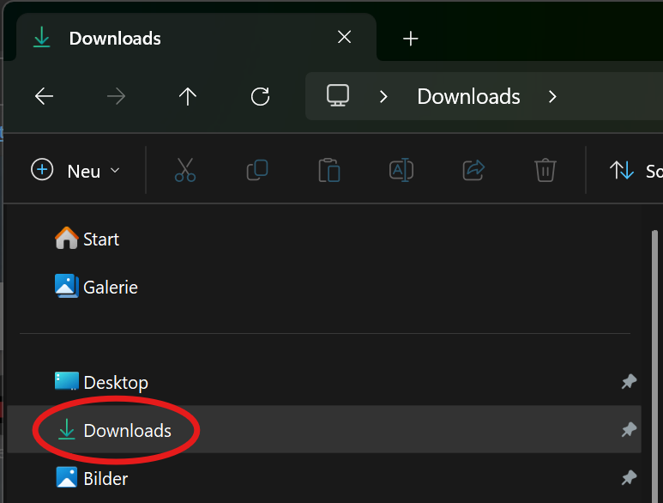
Task: Add a new tab with plus button
Action: point(411,38)
